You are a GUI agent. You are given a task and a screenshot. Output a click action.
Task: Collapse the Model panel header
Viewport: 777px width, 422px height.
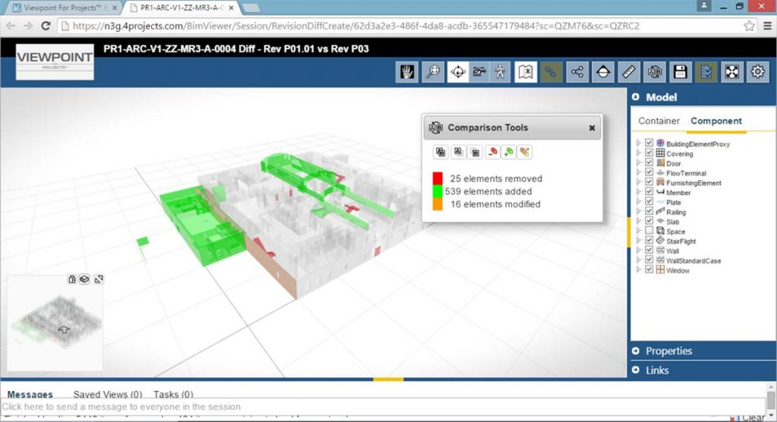click(703, 97)
